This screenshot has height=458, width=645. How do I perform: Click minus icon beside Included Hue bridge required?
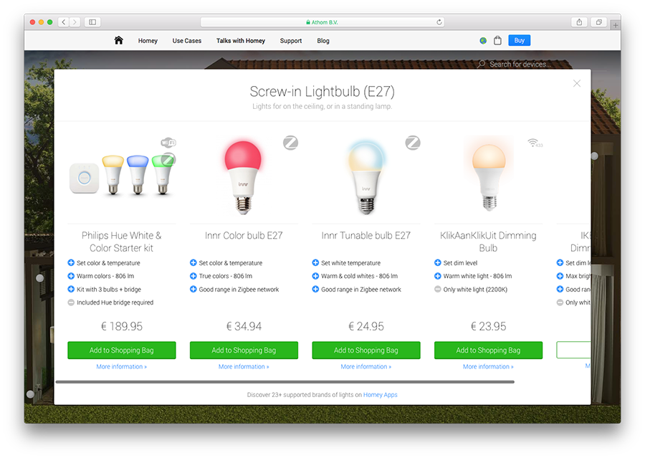point(71,302)
